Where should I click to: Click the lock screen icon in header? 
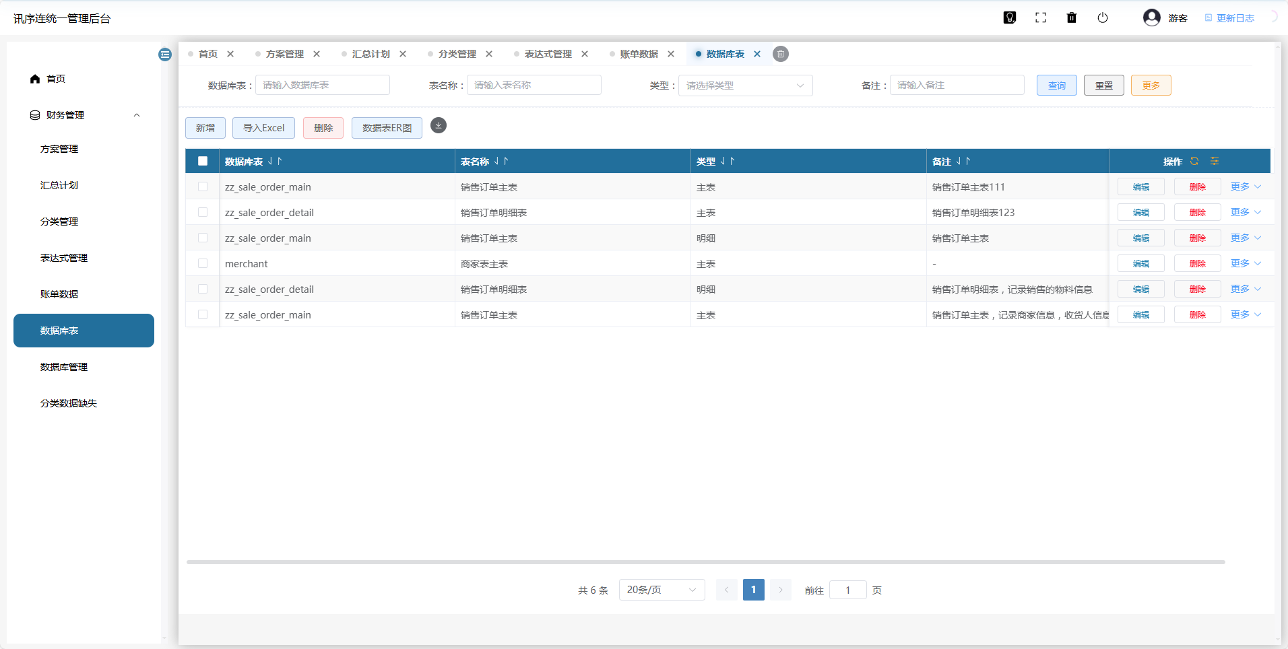pos(1009,18)
